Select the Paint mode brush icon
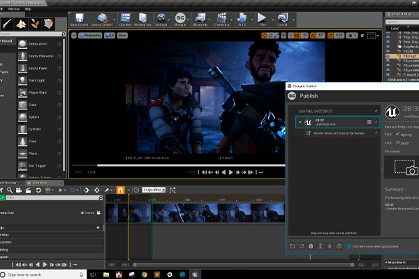419x279 pixels. 7,24
